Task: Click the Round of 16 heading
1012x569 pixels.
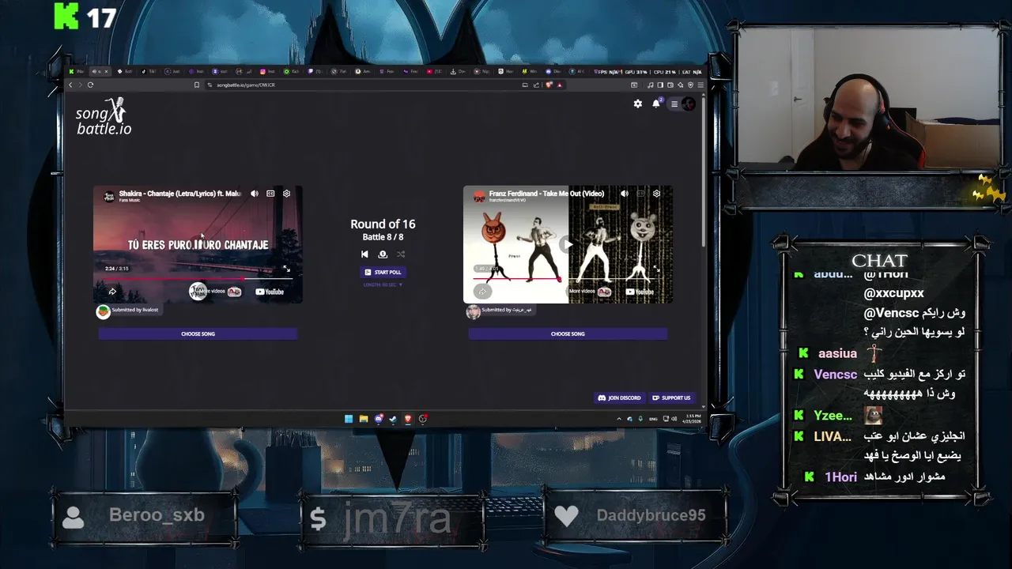Action: [383, 224]
